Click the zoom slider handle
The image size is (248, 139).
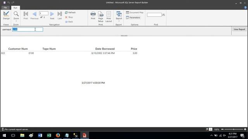[234, 129]
